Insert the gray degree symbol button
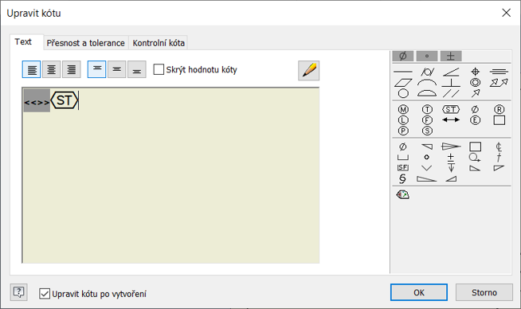Screen dimensions: 521x309 [427, 57]
